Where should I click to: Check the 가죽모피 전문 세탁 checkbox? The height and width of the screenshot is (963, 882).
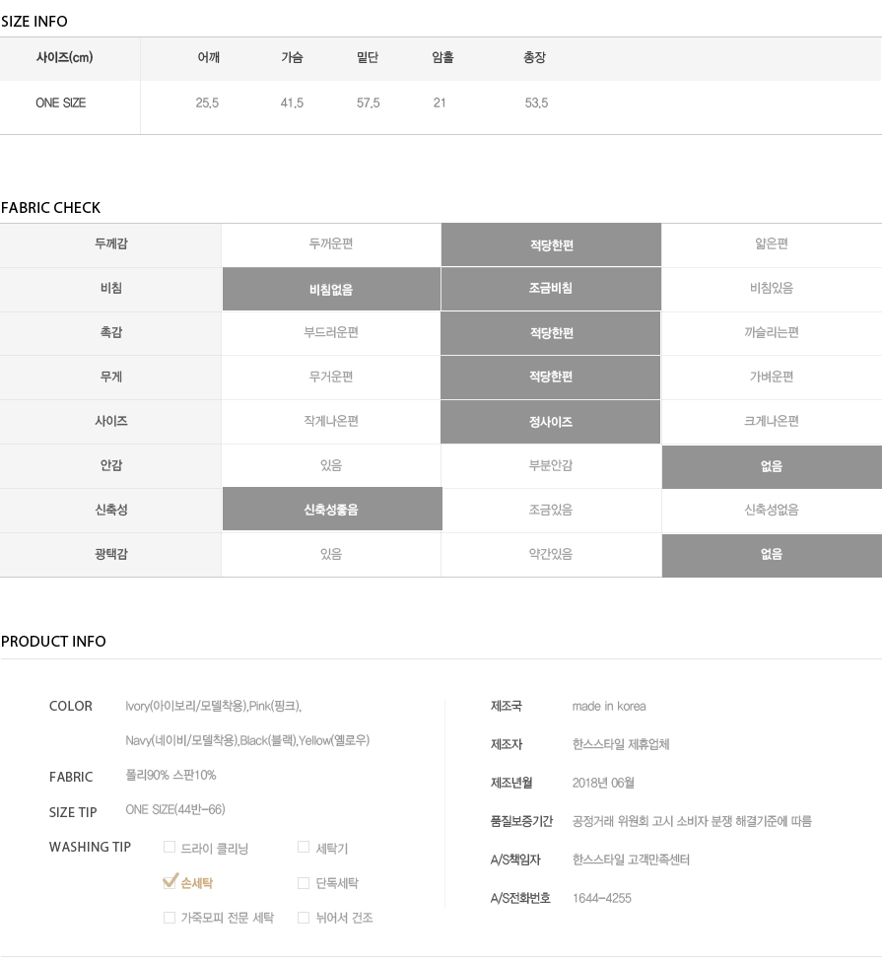[170, 918]
